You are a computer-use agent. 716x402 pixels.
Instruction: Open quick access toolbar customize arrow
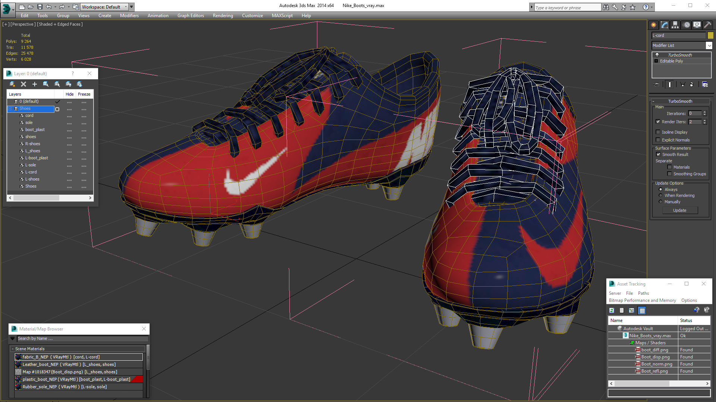(x=131, y=7)
